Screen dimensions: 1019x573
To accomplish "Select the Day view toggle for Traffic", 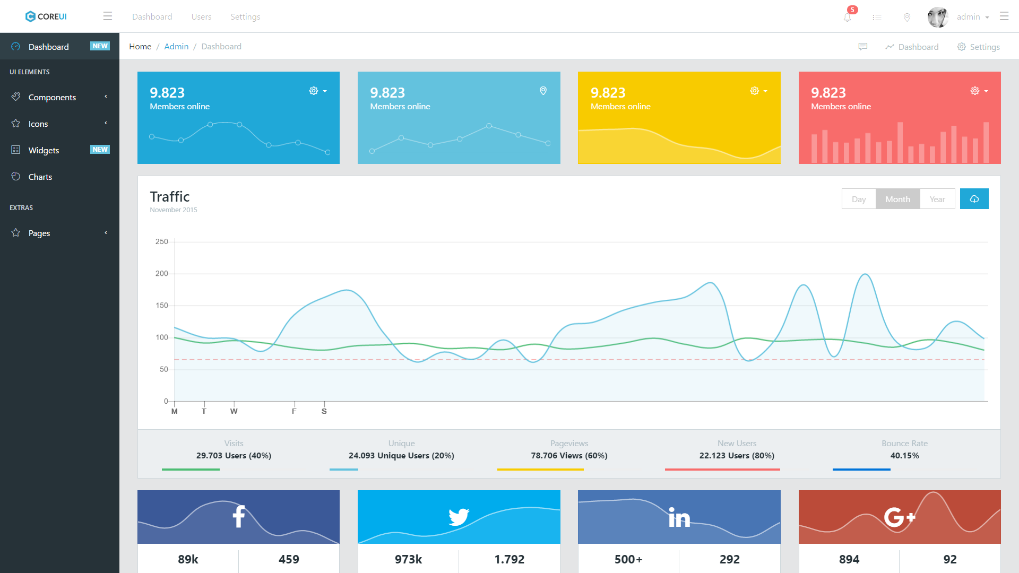I will click(858, 199).
